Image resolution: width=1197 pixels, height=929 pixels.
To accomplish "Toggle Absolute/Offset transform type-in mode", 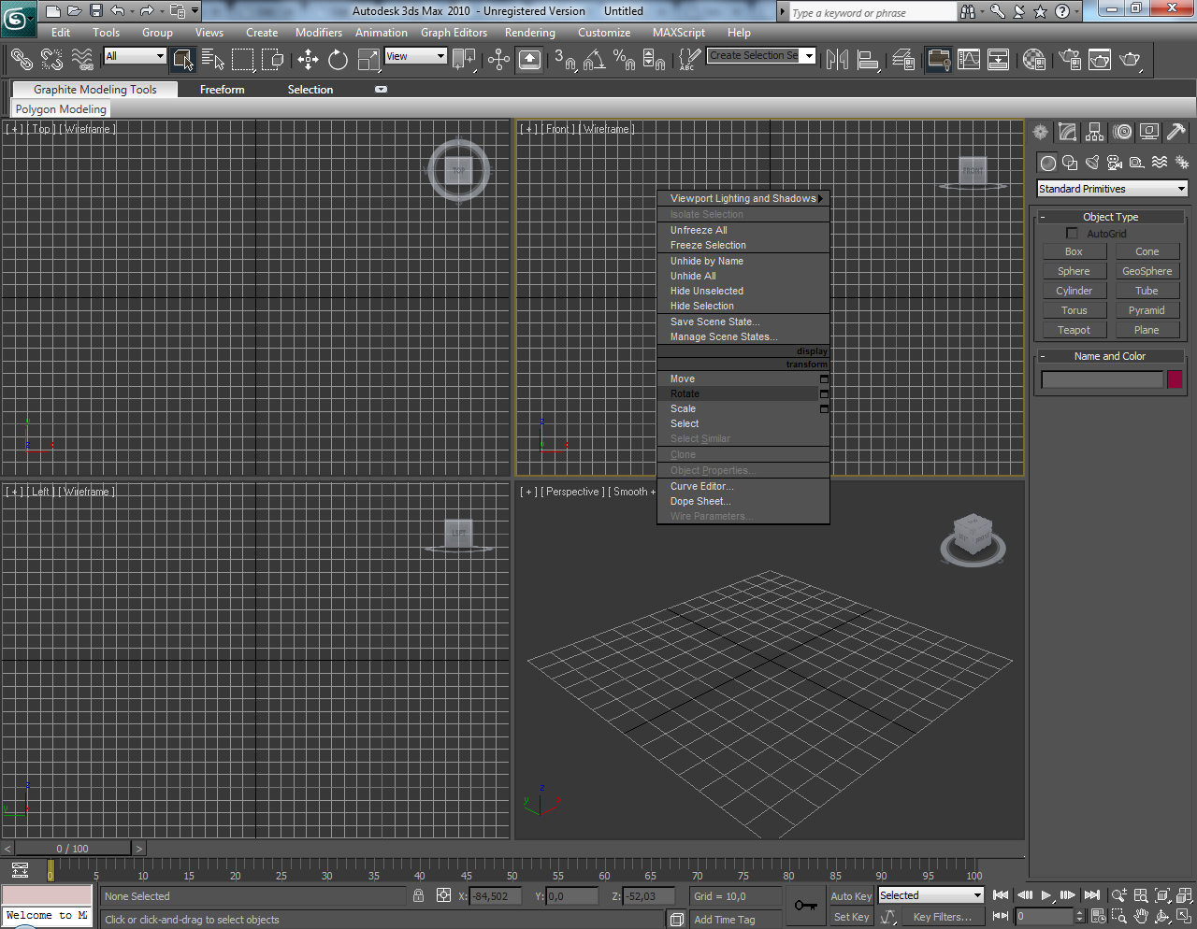I will point(444,895).
